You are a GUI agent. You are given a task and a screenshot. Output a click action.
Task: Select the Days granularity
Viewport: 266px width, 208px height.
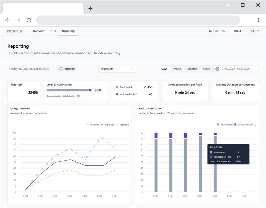[164, 69]
